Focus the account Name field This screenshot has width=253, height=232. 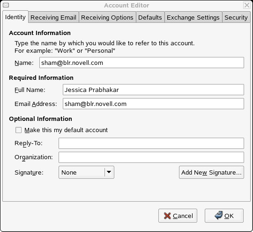click(141, 63)
